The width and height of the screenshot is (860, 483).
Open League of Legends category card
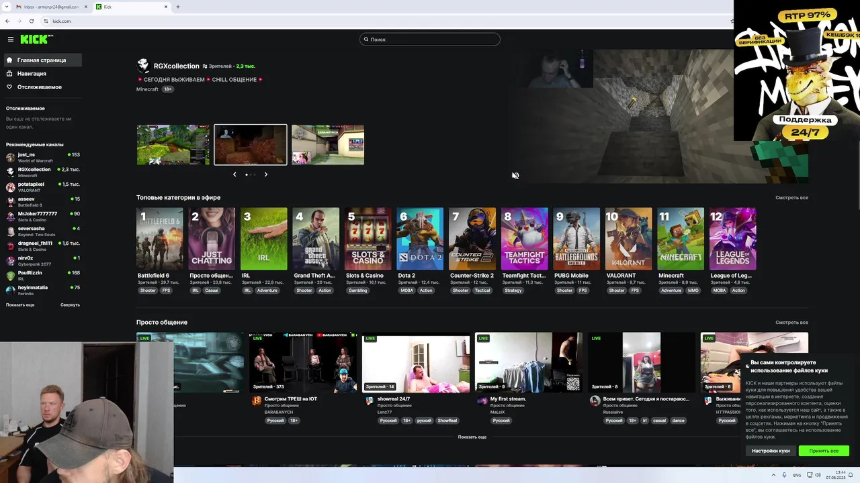(732, 239)
